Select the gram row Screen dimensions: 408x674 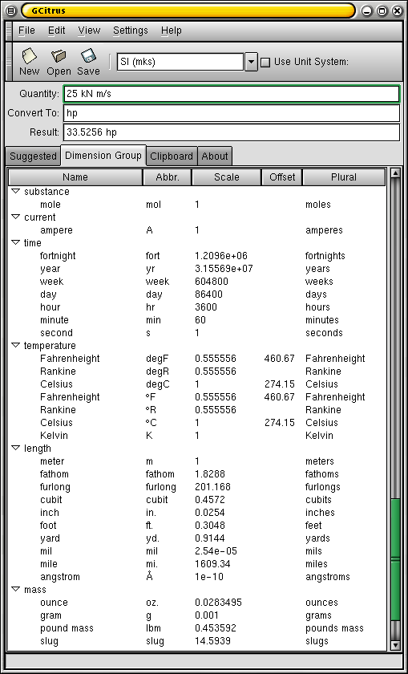196,615
